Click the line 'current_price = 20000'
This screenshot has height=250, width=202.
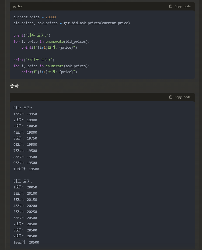35,17
